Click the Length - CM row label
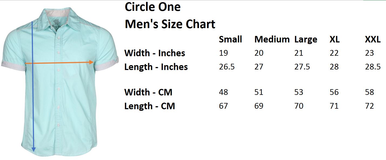386x160 pixels. click(x=150, y=106)
